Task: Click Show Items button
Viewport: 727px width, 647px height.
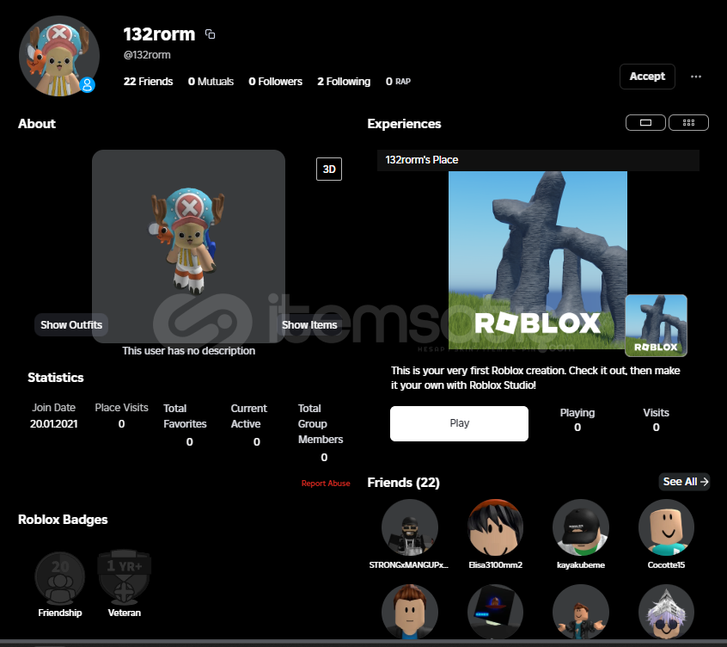Action: point(309,325)
